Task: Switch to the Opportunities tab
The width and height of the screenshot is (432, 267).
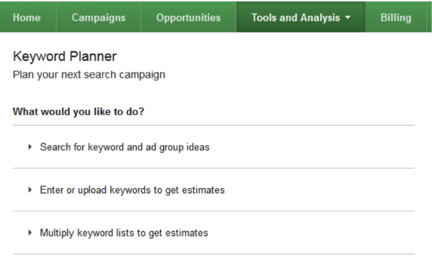Action: click(x=188, y=17)
